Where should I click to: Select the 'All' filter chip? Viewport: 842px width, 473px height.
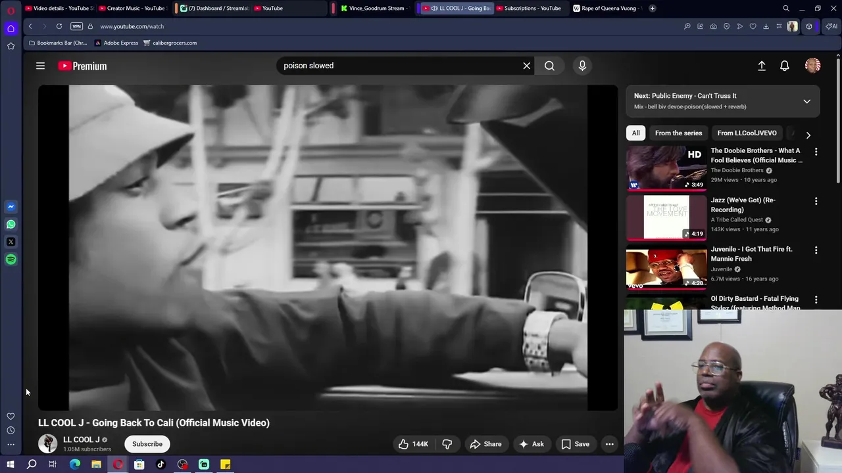[635, 133]
